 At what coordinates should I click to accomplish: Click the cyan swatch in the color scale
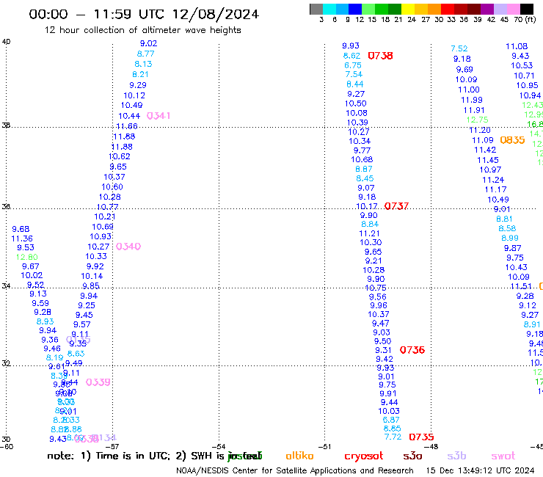pyautogui.click(x=329, y=9)
